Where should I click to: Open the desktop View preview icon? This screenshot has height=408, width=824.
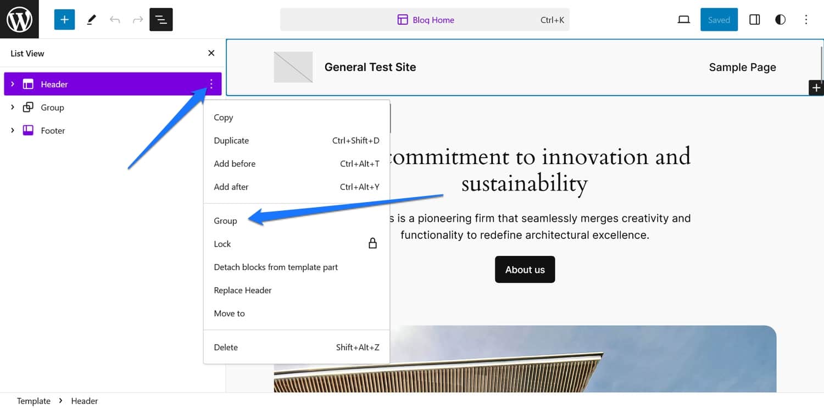click(683, 20)
